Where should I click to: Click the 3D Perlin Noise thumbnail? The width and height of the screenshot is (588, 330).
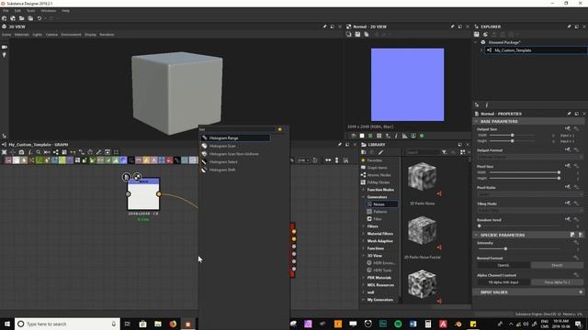pyautogui.click(x=423, y=176)
